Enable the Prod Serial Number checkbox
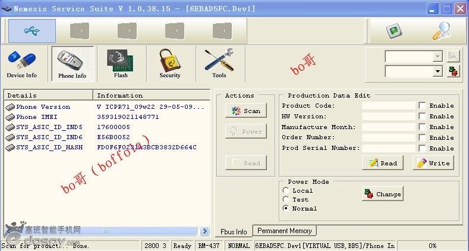The height and width of the screenshot is (251, 469). [422, 148]
